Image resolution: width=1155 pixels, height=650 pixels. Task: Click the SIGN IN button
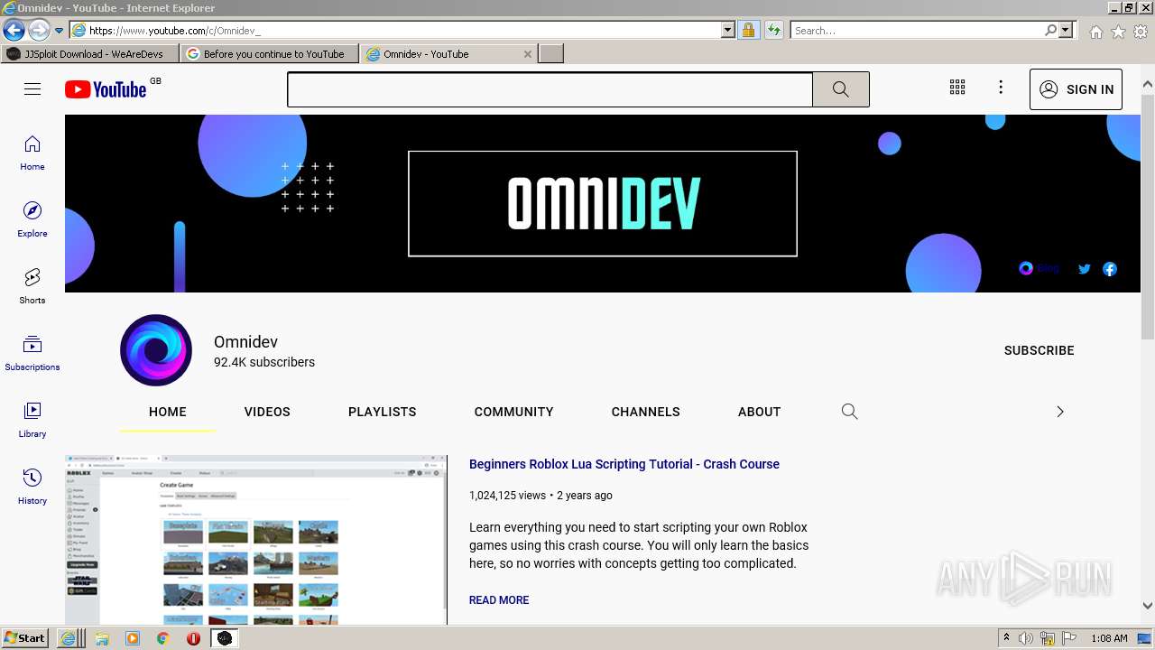[1076, 89]
